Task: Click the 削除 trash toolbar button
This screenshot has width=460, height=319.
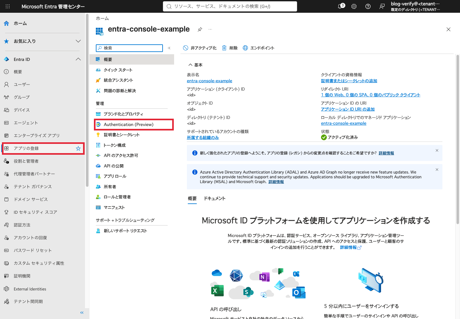Action: point(230,48)
